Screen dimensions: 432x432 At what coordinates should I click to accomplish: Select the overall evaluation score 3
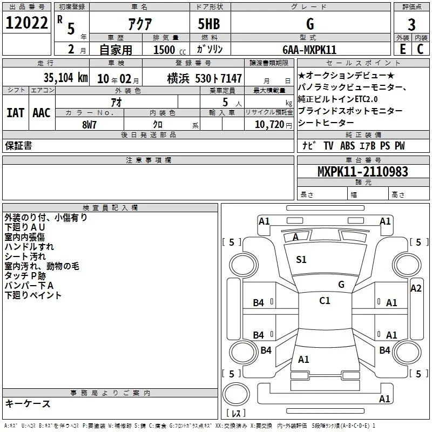(411, 25)
